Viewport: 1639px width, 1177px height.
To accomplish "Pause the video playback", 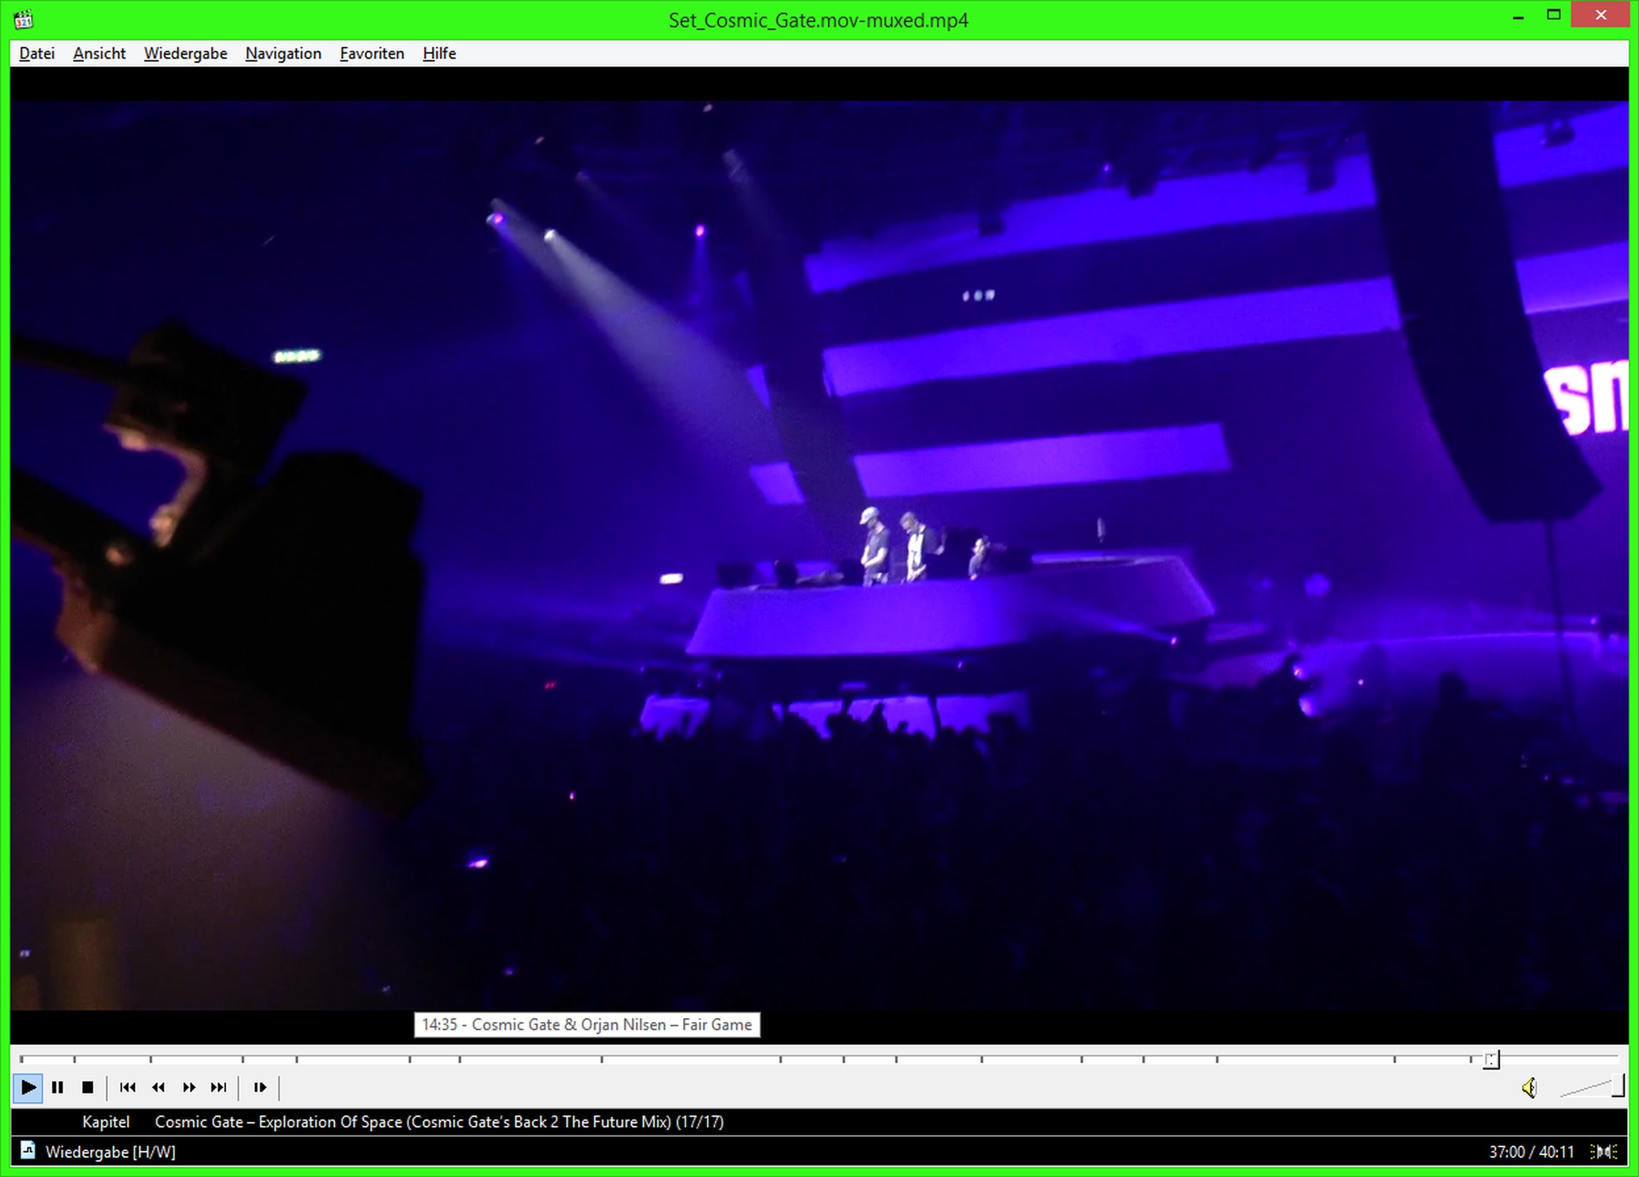I will tap(58, 1087).
